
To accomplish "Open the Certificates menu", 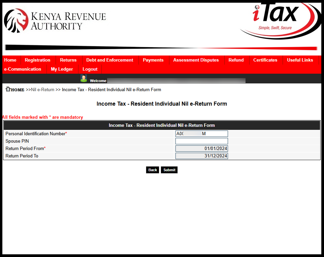I will click(x=265, y=60).
